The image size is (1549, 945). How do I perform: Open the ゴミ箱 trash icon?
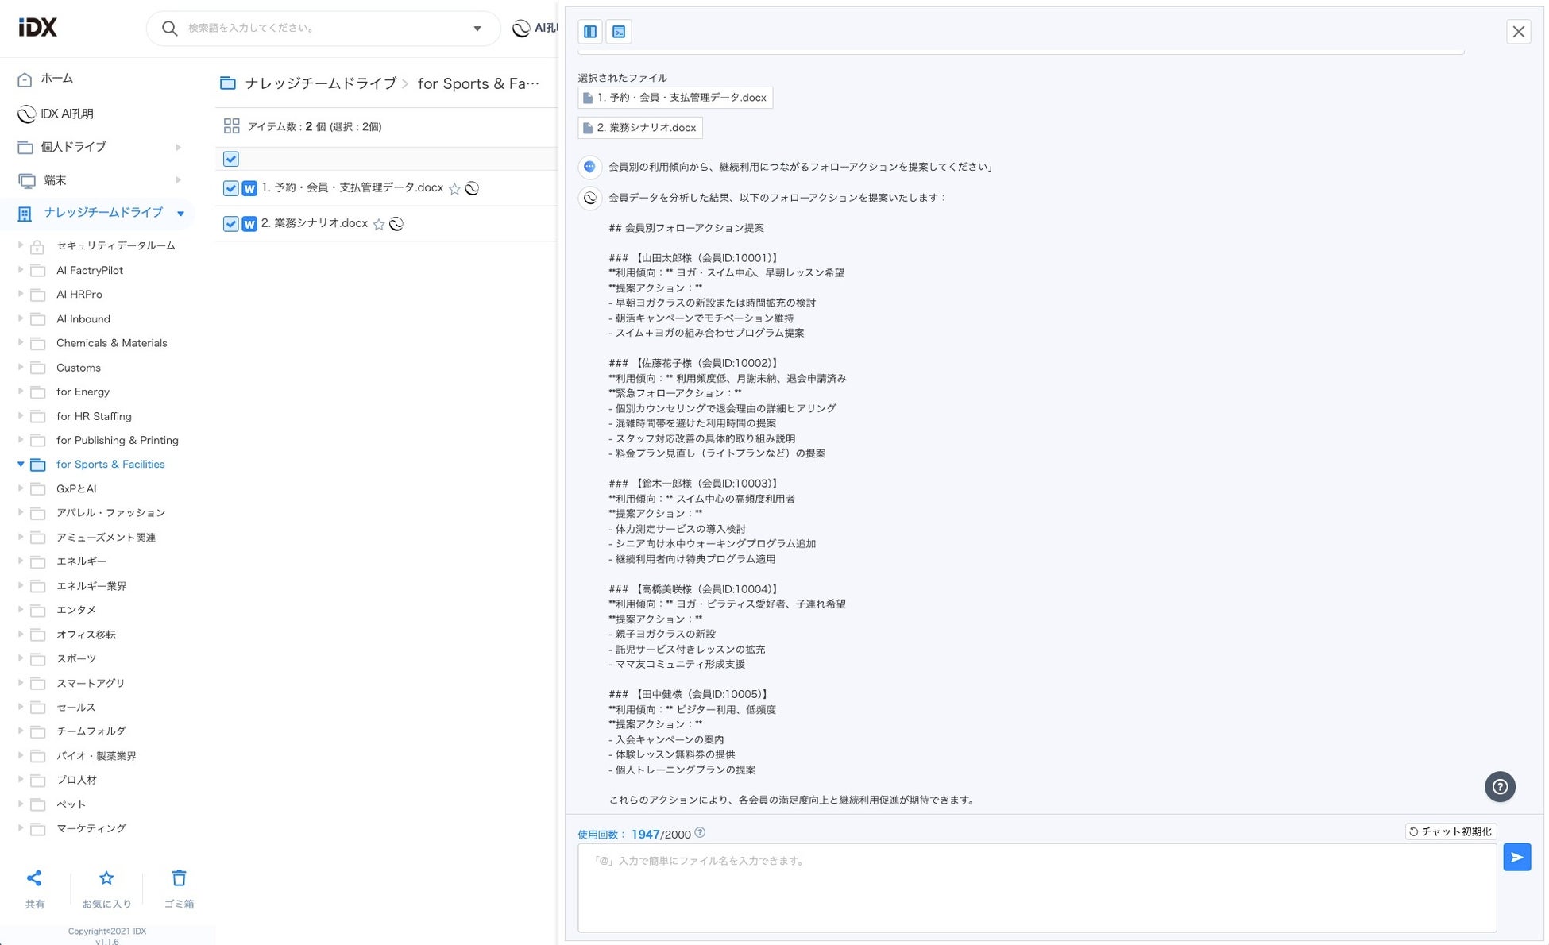click(179, 878)
